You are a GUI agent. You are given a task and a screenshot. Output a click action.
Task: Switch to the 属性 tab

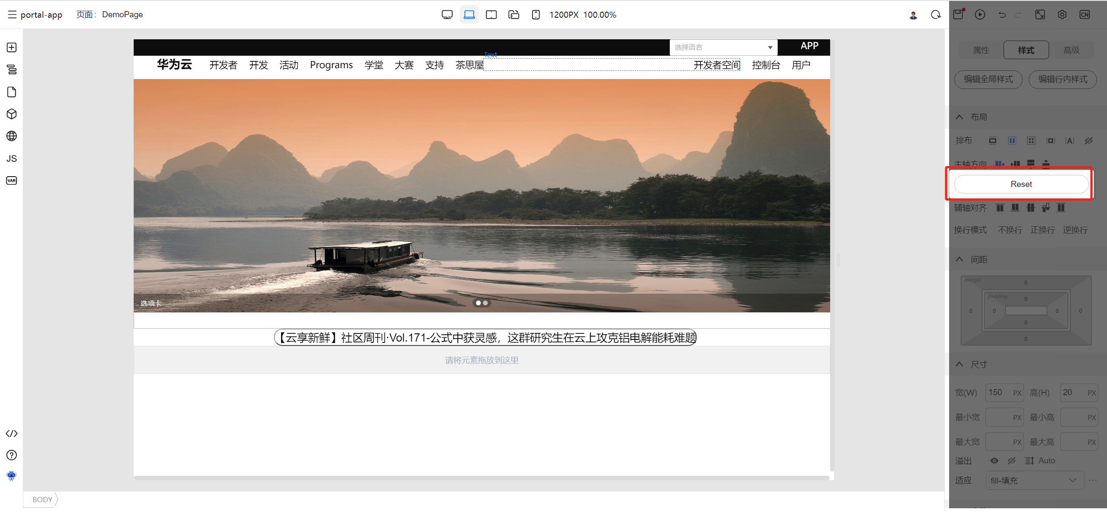pyautogui.click(x=981, y=50)
